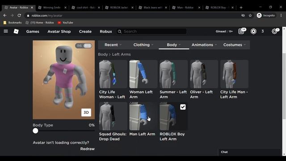Click the 3D view button

tap(86, 112)
